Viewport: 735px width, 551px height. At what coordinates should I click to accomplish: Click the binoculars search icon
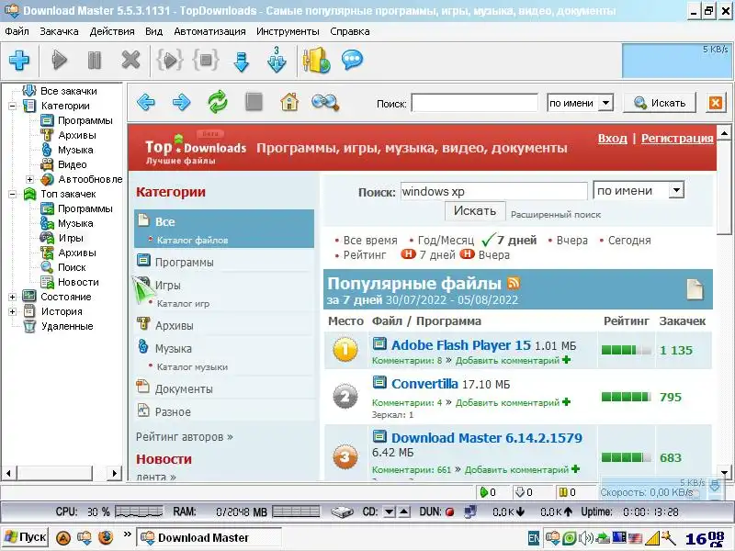tap(325, 102)
